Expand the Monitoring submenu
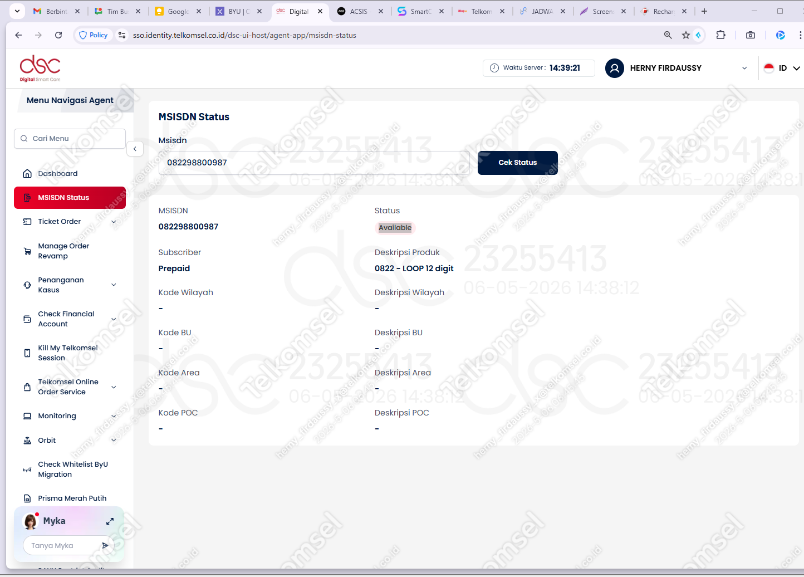 [x=114, y=416]
